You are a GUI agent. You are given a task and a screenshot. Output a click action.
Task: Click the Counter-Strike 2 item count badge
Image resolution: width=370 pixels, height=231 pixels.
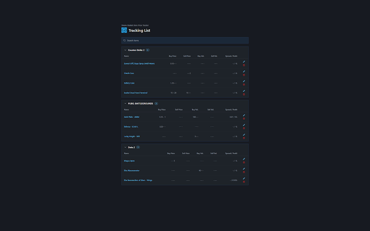[x=148, y=50]
